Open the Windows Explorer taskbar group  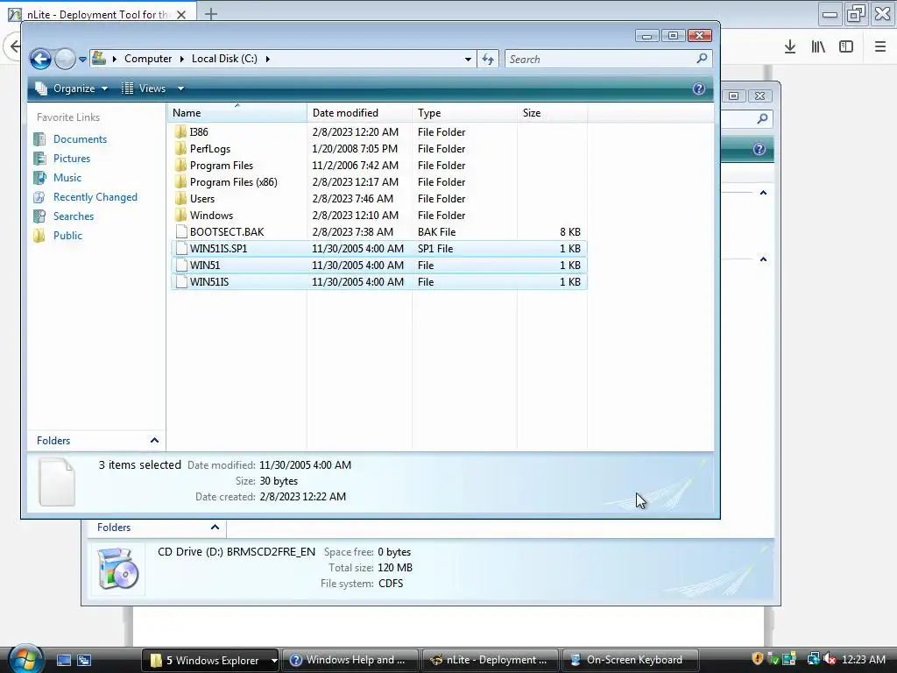click(210, 661)
